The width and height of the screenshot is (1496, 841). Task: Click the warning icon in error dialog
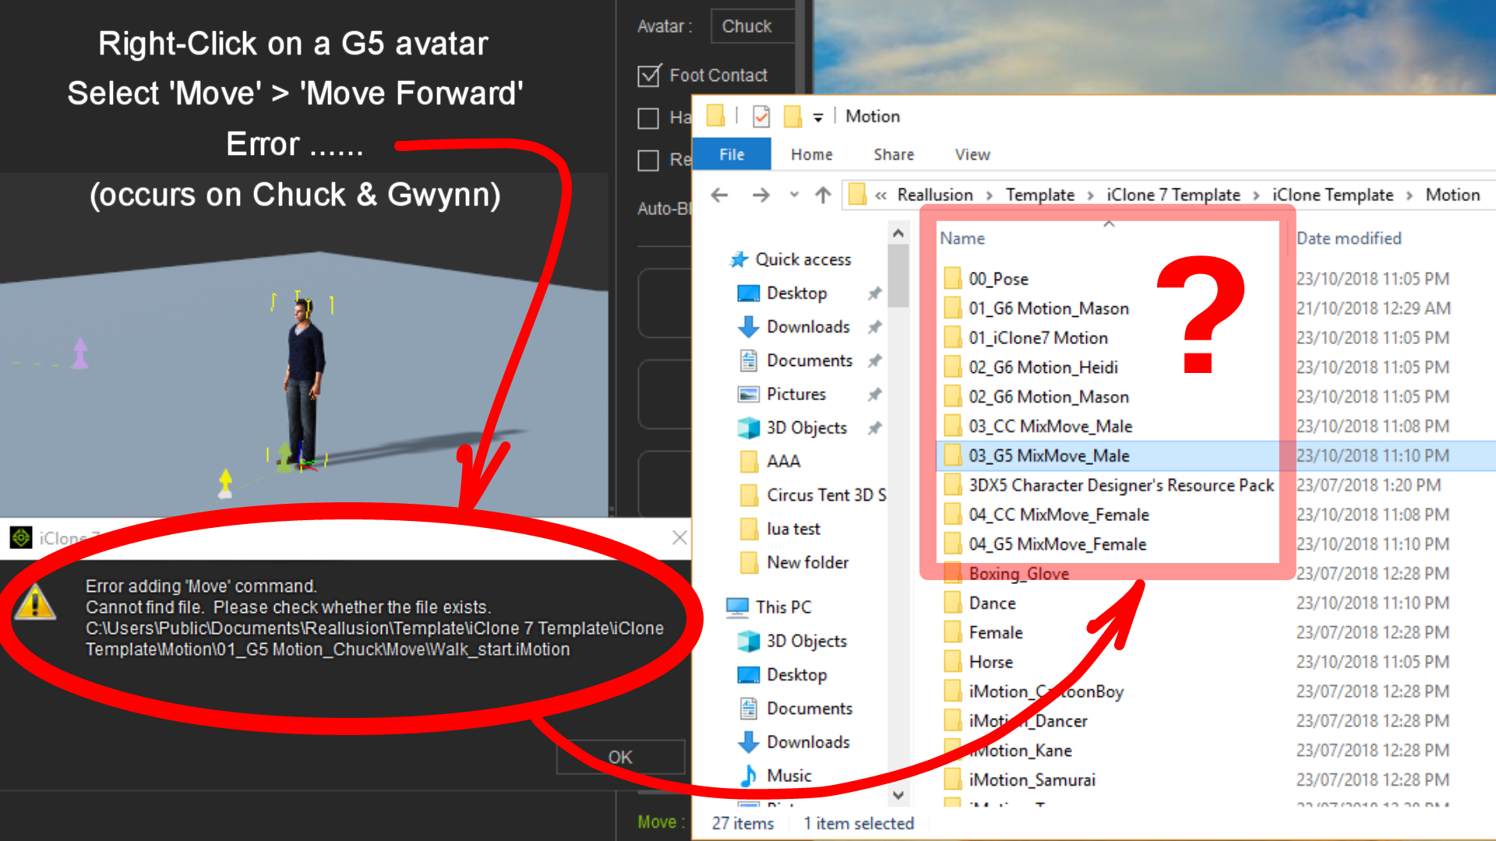click(x=35, y=603)
